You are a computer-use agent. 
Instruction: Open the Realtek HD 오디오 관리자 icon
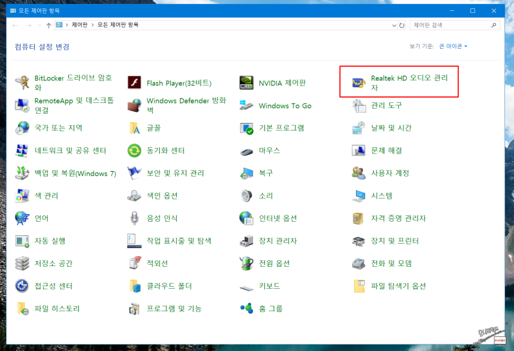(359, 83)
